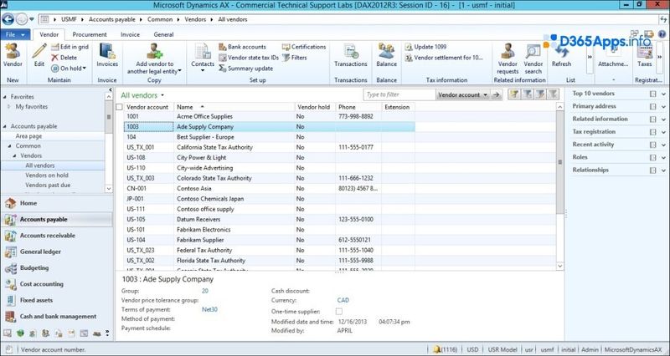Open General ledger module
This screenshot has height=356, width=670.
click(x=57, y=252)
